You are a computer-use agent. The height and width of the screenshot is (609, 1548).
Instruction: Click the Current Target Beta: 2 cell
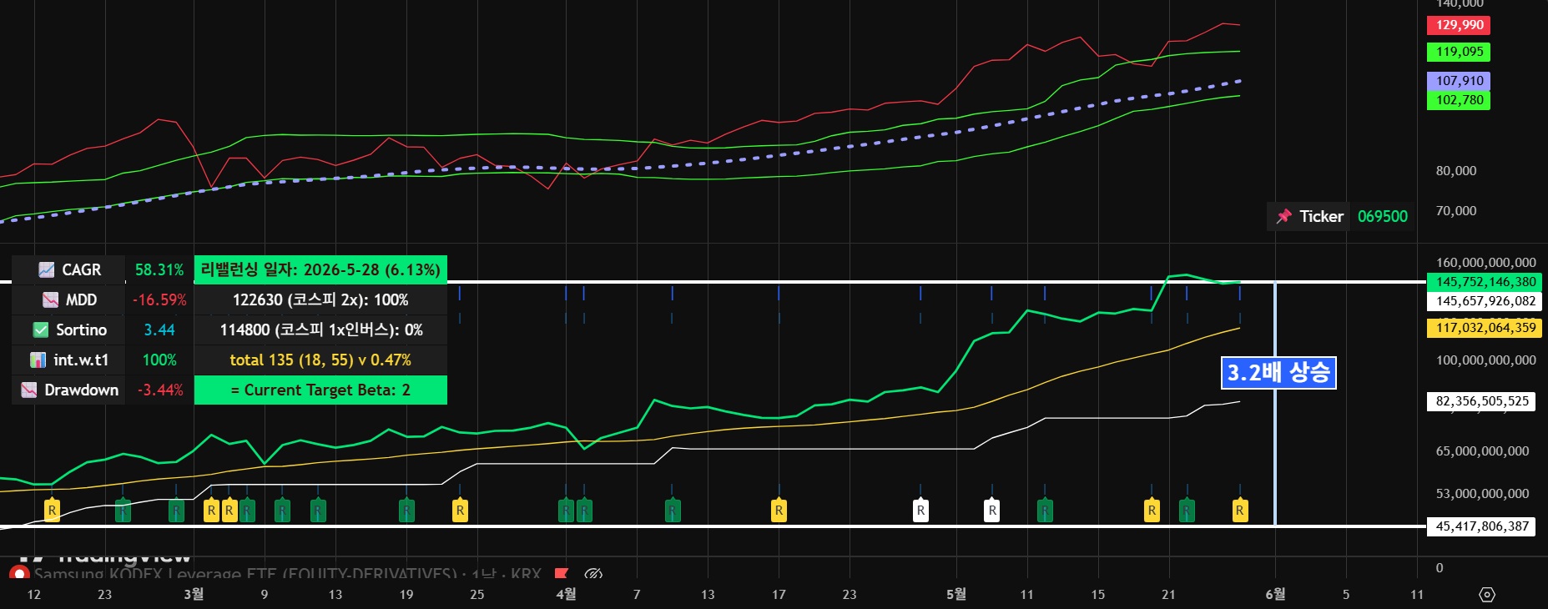[x=320, y=390]
